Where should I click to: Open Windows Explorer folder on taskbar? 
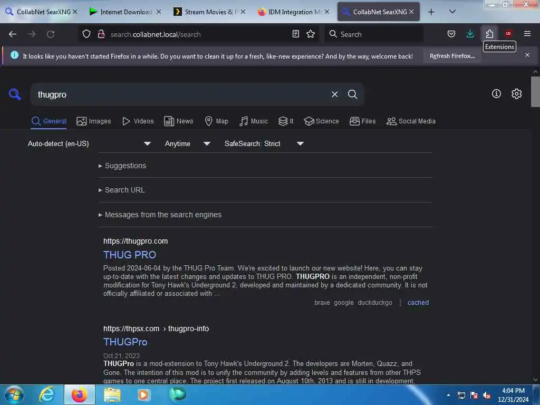pyautogui.click(x=112, y=394)
